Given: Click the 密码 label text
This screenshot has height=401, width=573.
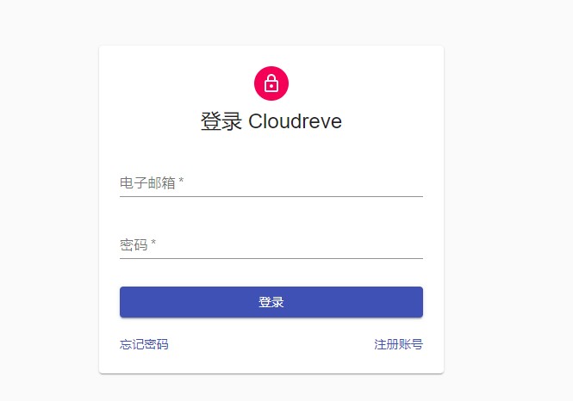Looking at the screenshot, I should [134, 245].
